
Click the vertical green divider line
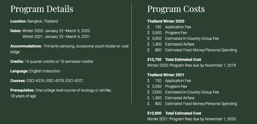[131, 53]
